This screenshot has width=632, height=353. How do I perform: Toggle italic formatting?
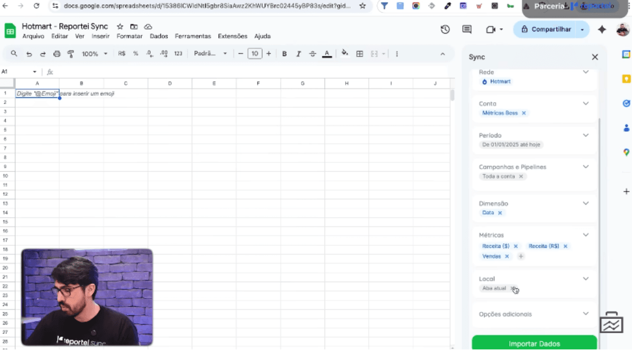(298, 54)
